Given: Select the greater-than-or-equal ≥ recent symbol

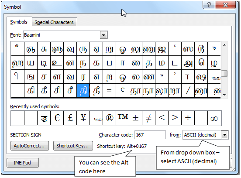Looking at the screenshot, I should click(175, 118).
